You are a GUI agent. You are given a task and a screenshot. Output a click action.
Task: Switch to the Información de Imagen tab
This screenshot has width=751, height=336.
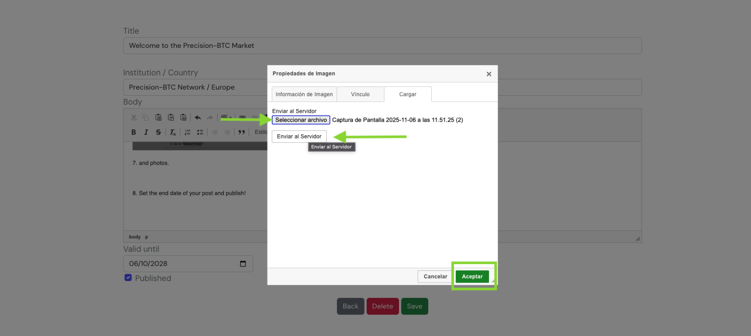point(304,94)
